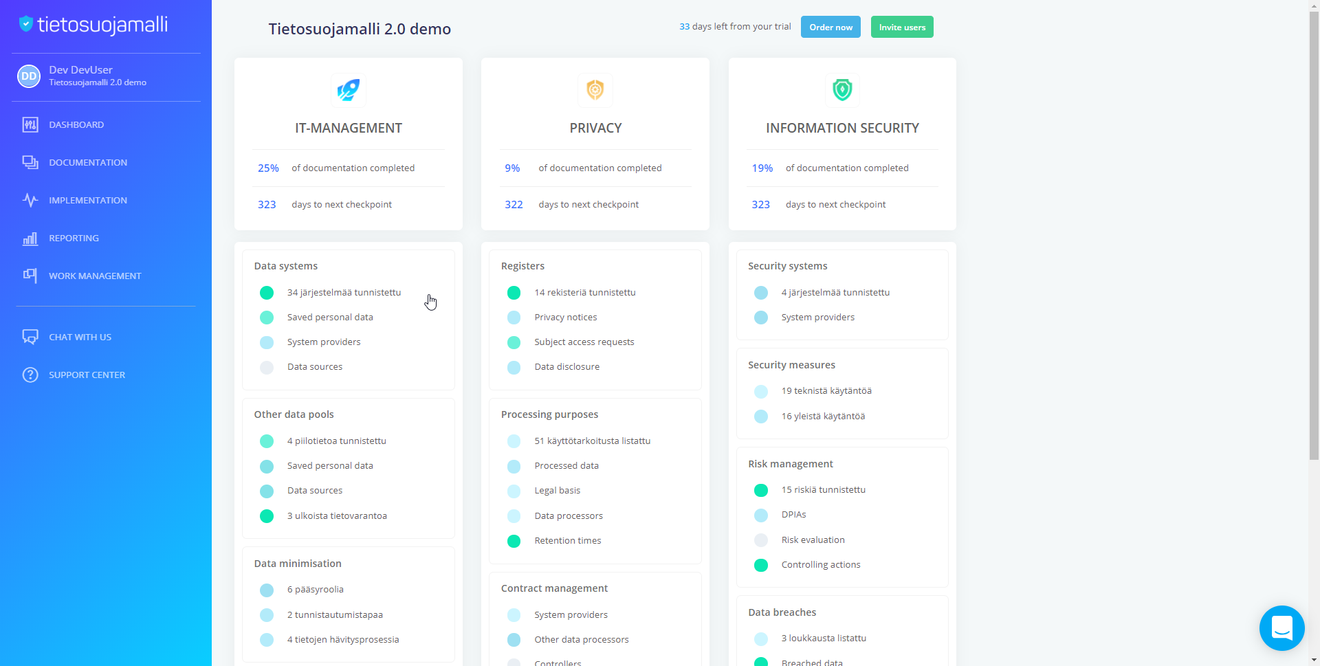Open the floating chat widget bubble

(x=1281, y=628)
